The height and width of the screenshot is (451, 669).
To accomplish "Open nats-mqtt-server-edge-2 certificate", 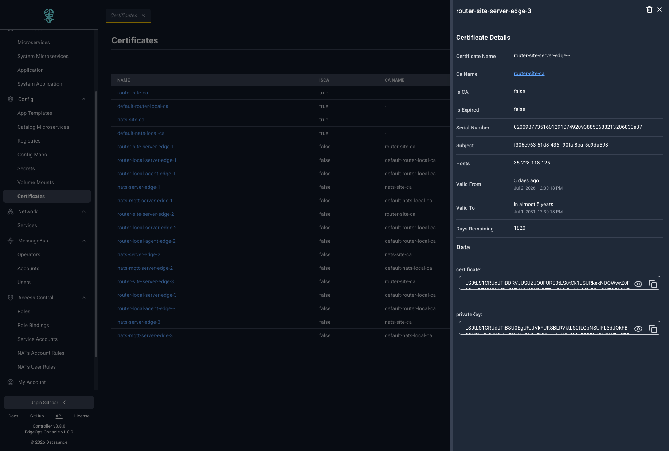I will 145,268.
